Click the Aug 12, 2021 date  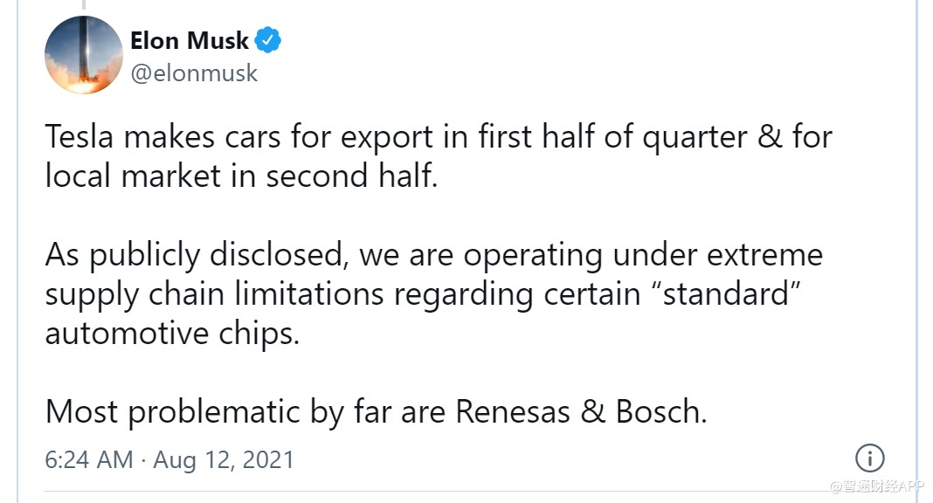(224, 460)
